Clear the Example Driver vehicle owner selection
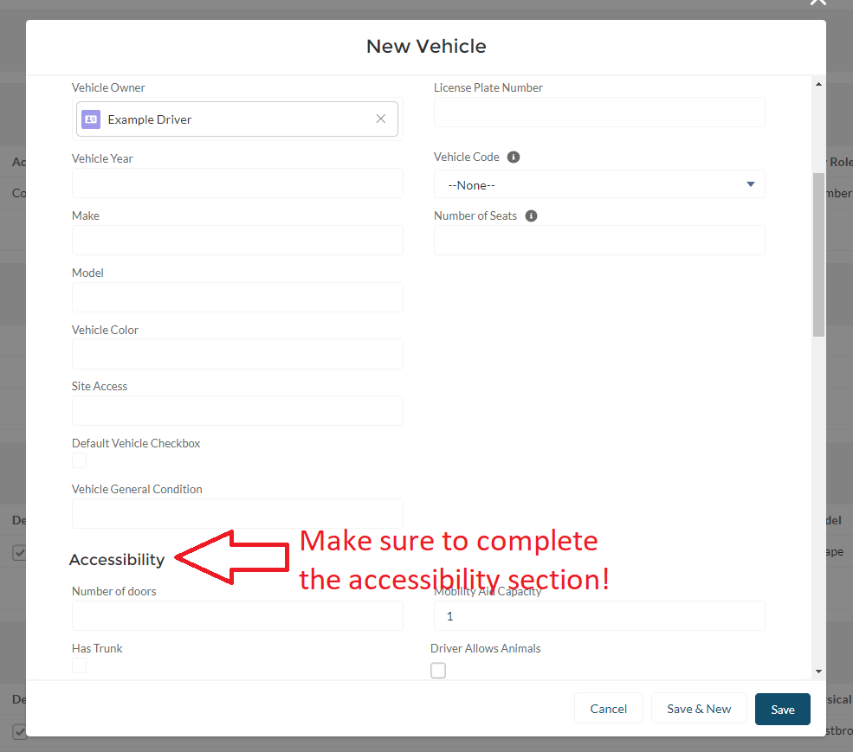The width and height of the screenshot is (853, 752). (380, 119)
